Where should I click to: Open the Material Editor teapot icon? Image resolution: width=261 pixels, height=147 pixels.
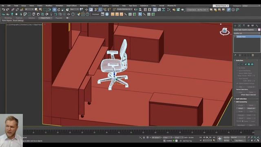pyautogui.click(x=174, y=10)
